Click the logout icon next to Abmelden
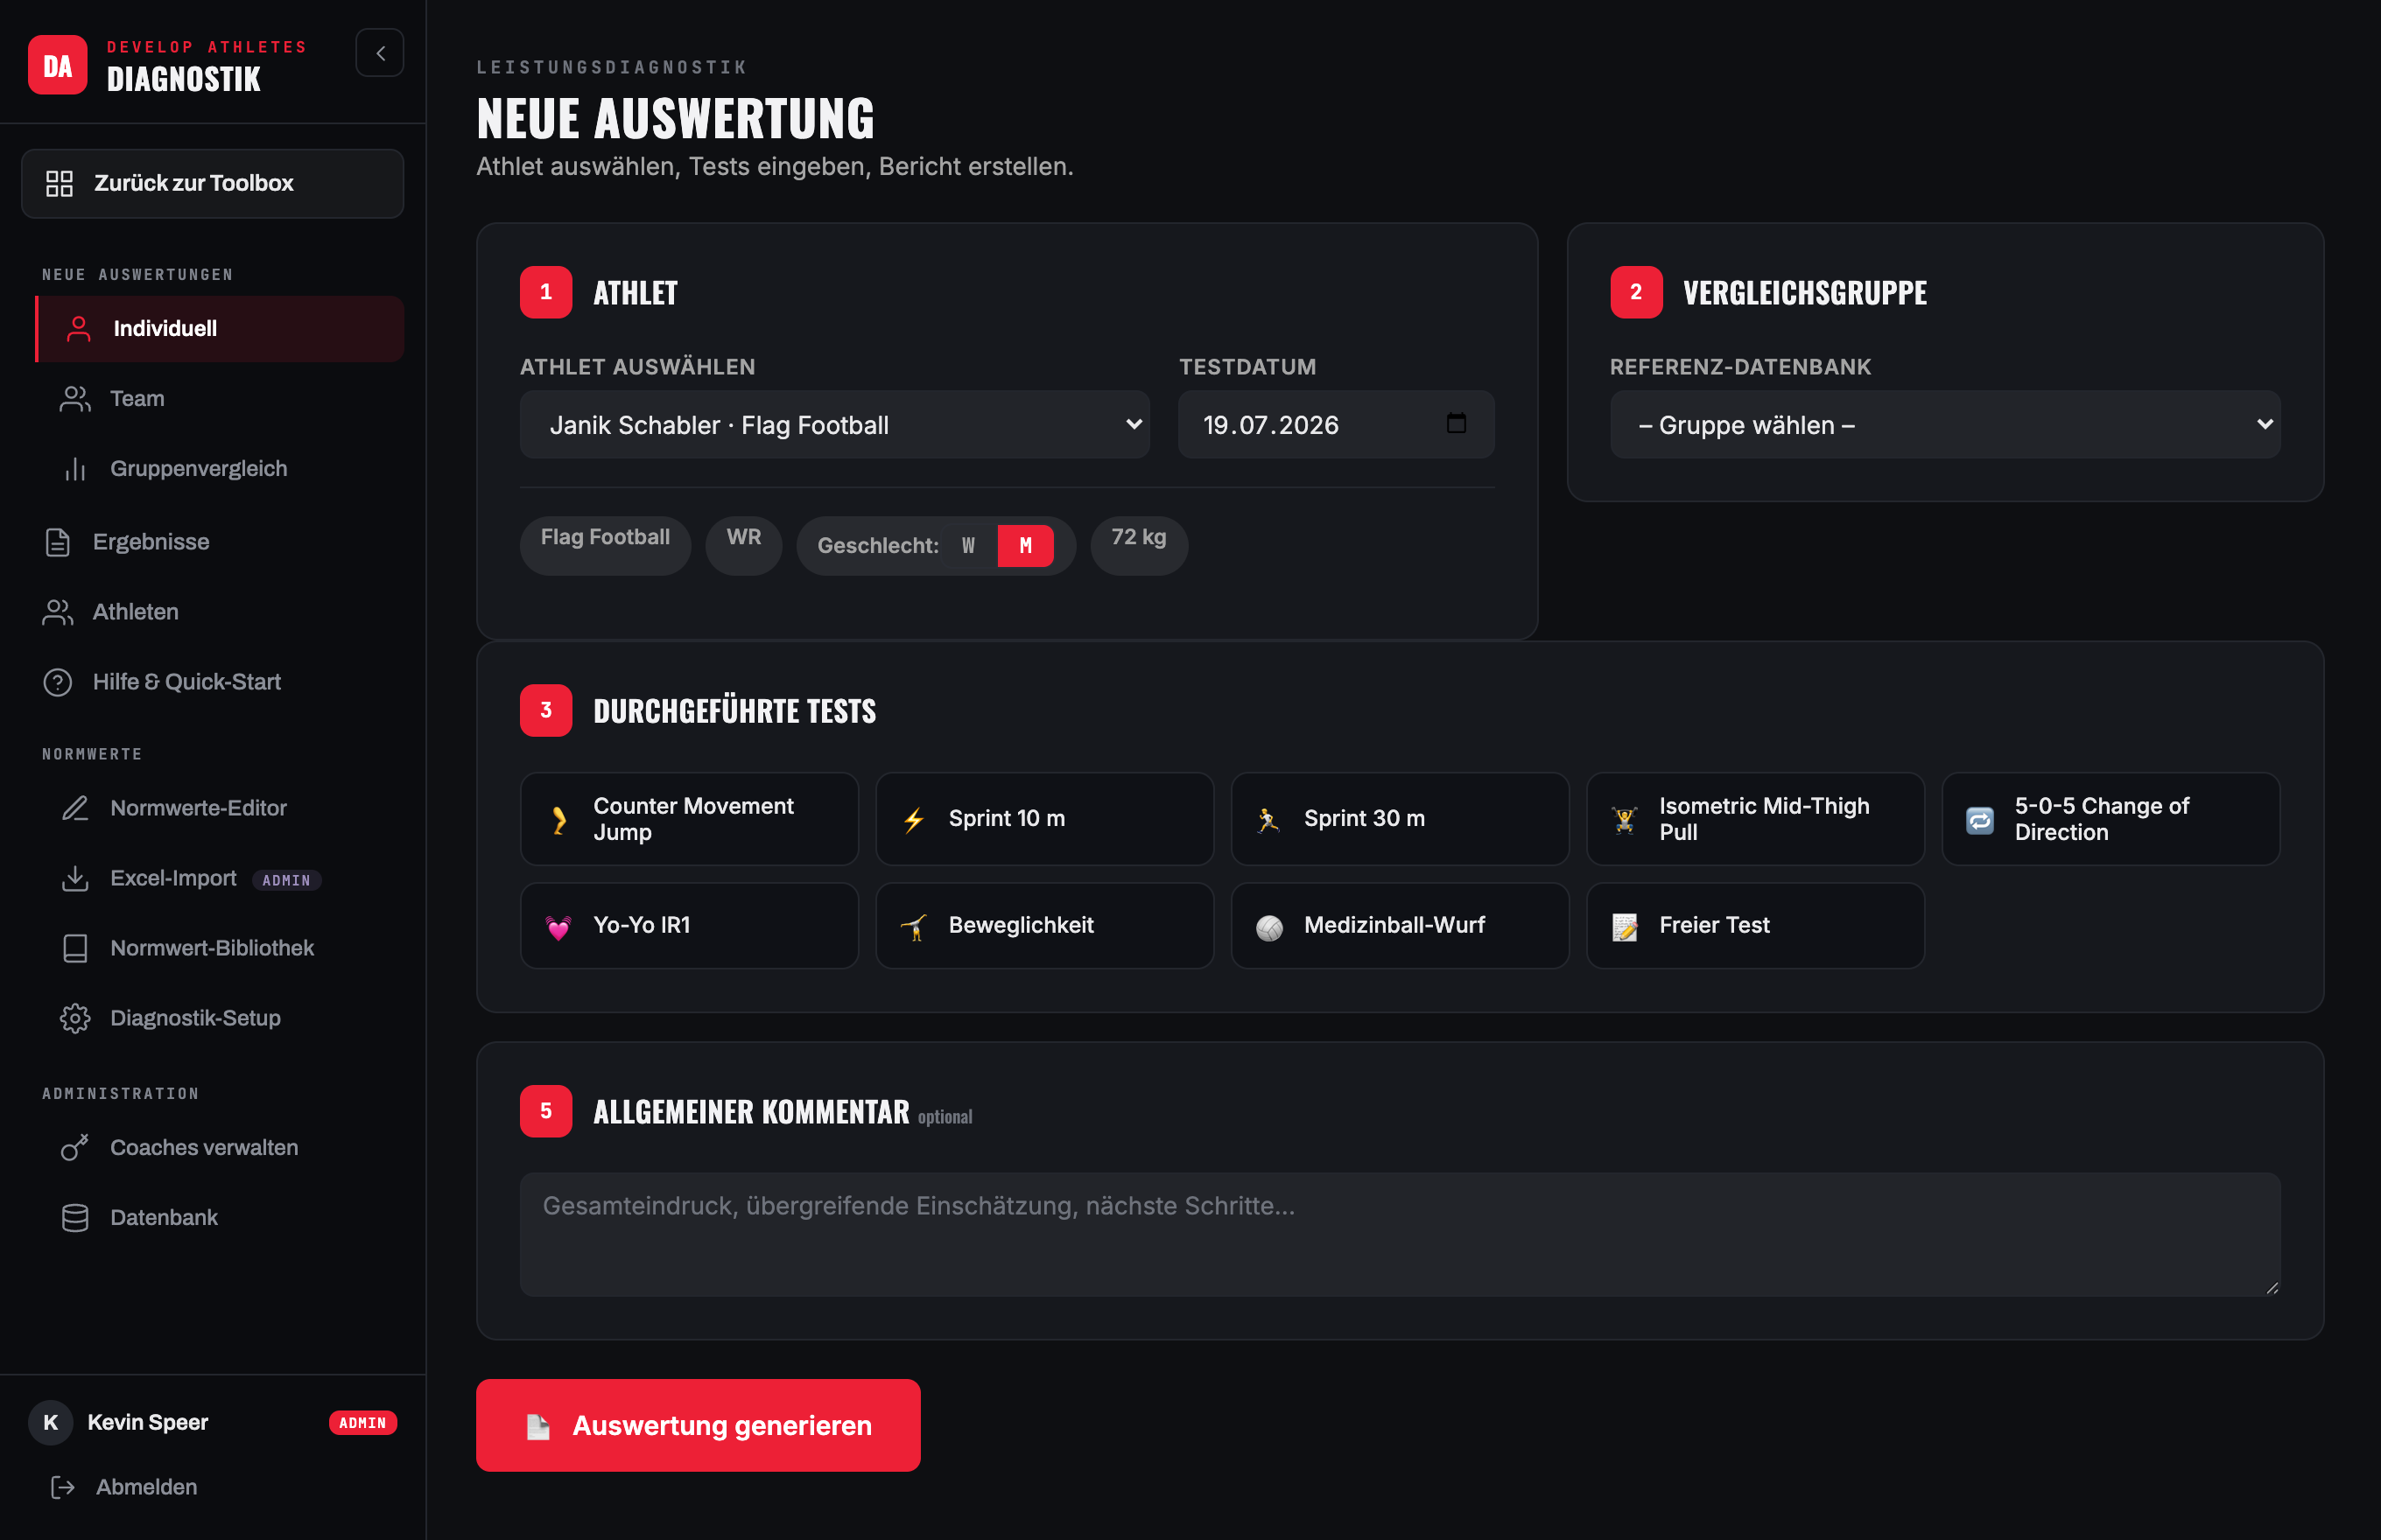The height and width of the screenshot is (1540, 2381). coord(62,1487)
